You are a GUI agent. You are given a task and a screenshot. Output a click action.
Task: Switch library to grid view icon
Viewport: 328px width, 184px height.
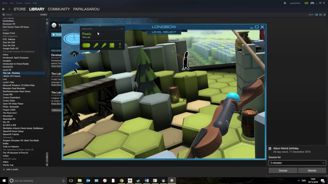pyautogui.click(x=324, y=15)
